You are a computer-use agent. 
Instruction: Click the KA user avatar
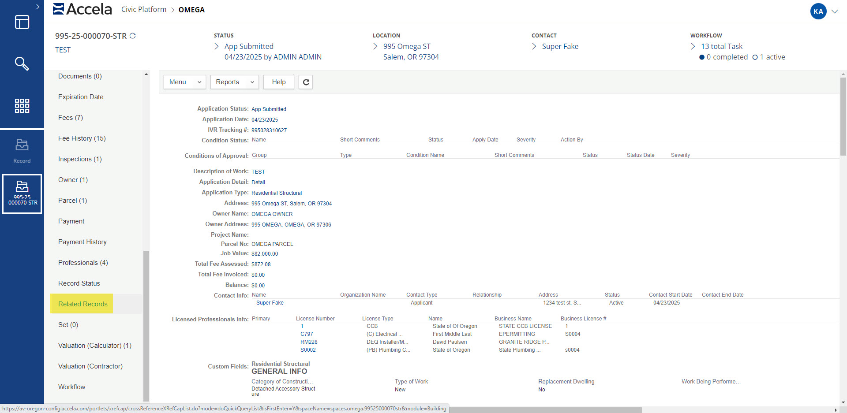click(x=818, y=11)
